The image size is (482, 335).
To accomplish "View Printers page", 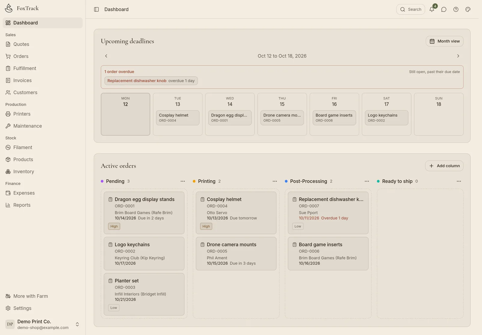I will tap(43, 114).
